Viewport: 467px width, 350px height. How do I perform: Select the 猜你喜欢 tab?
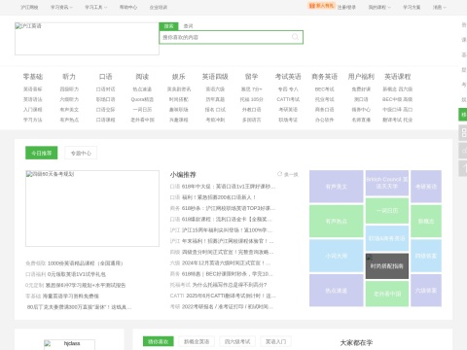159,341
